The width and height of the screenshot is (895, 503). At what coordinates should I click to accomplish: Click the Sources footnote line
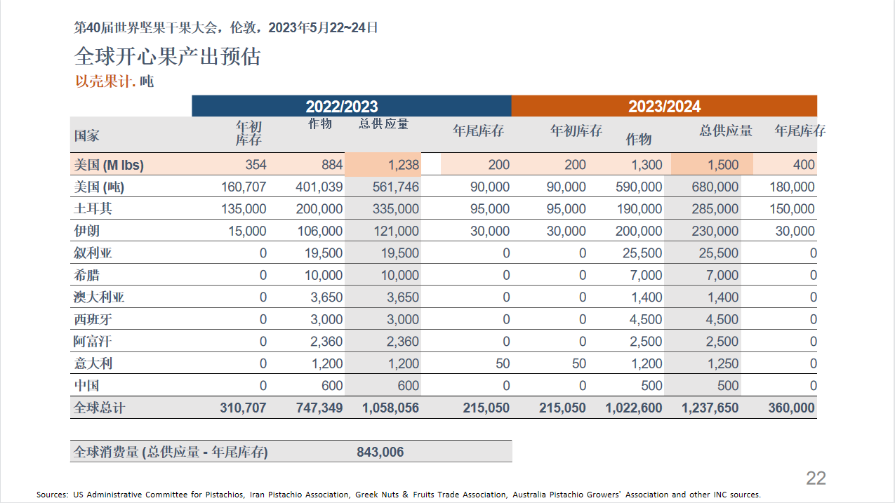click(x=398, y=495)
